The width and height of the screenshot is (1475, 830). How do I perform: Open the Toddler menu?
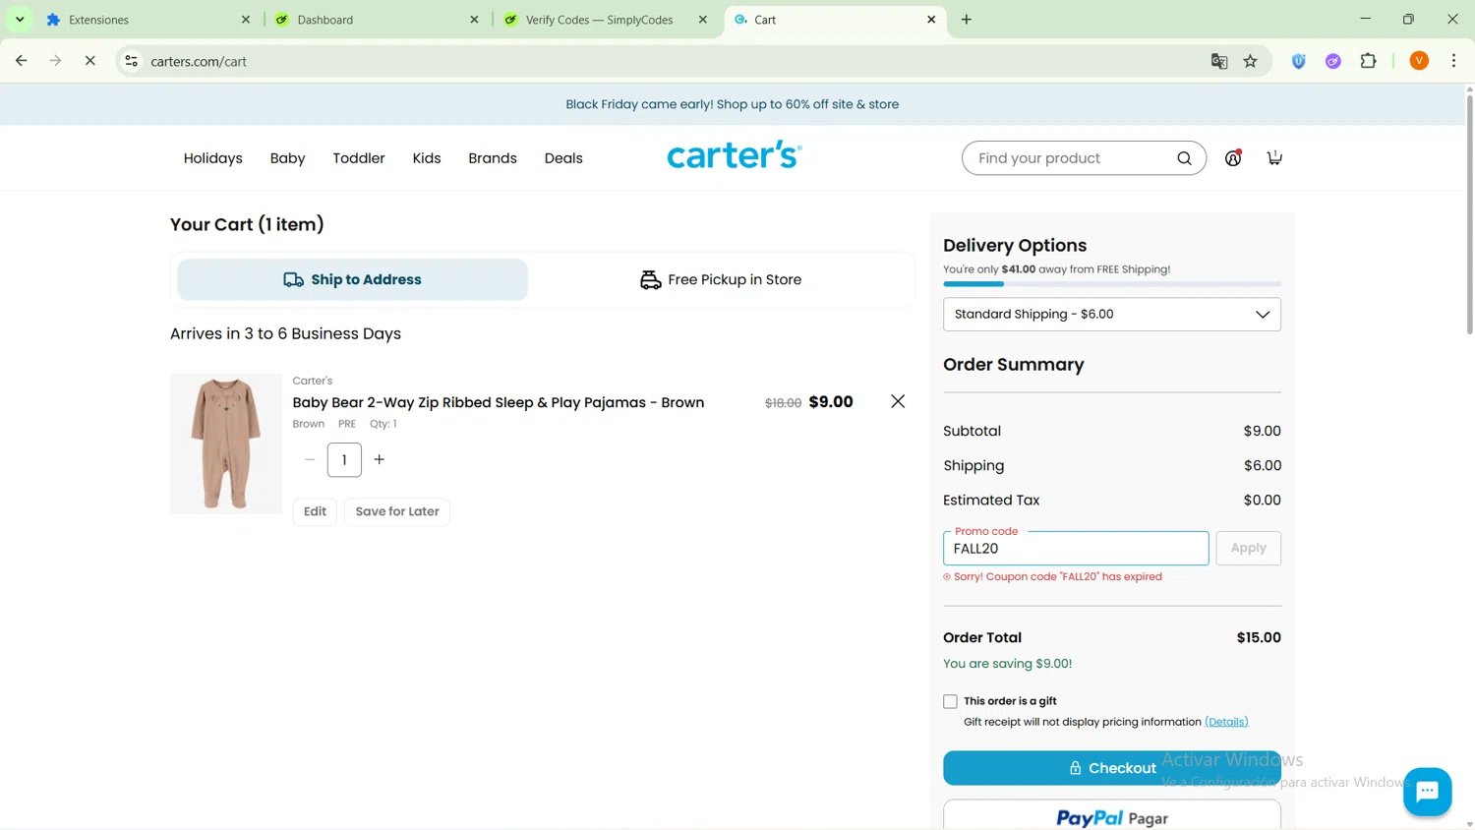coord(359,158)
